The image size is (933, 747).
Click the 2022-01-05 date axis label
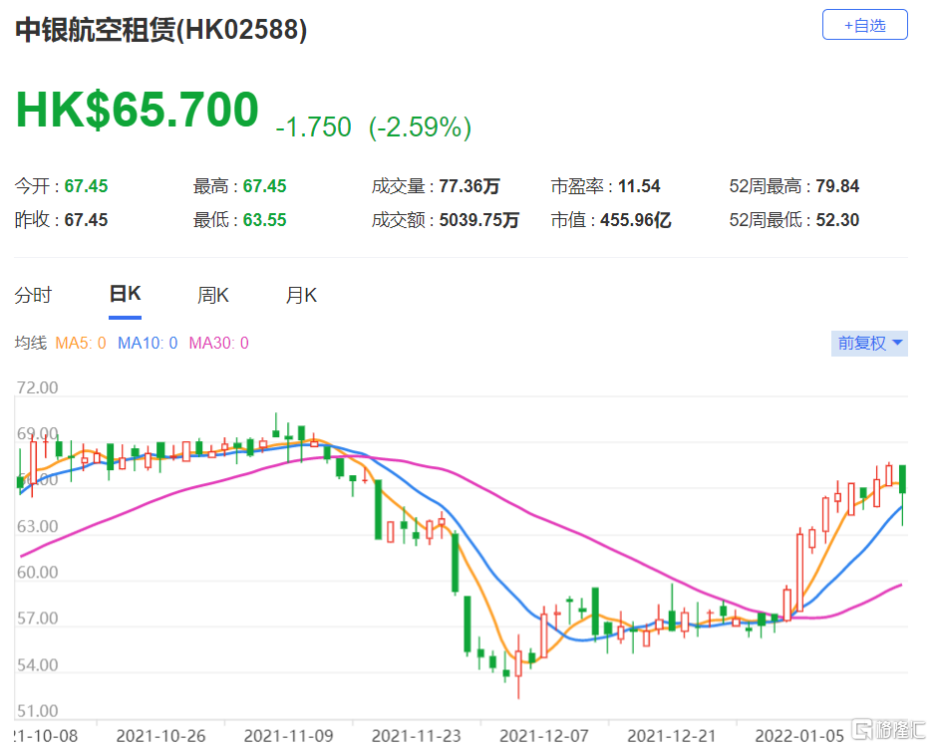tap(798, 735)
